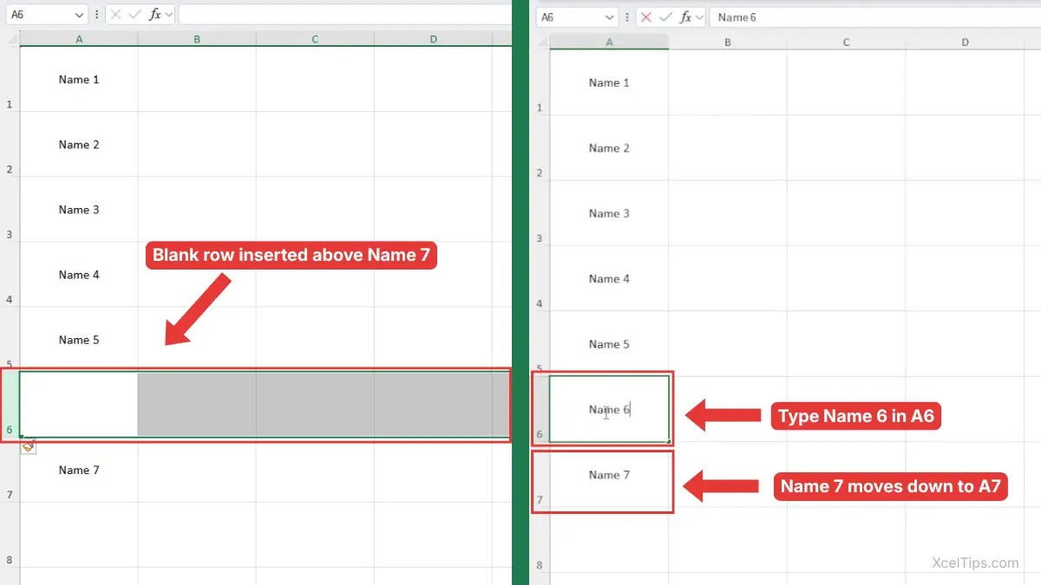Select column D header in right pane

[x=965, y=42]
